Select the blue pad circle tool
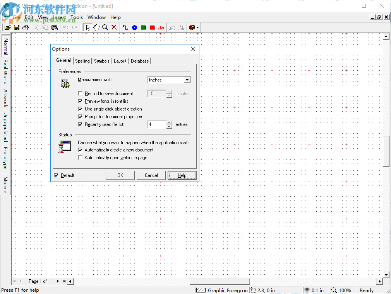The height and width of the screenshot is (294, 391). [134, 27]
